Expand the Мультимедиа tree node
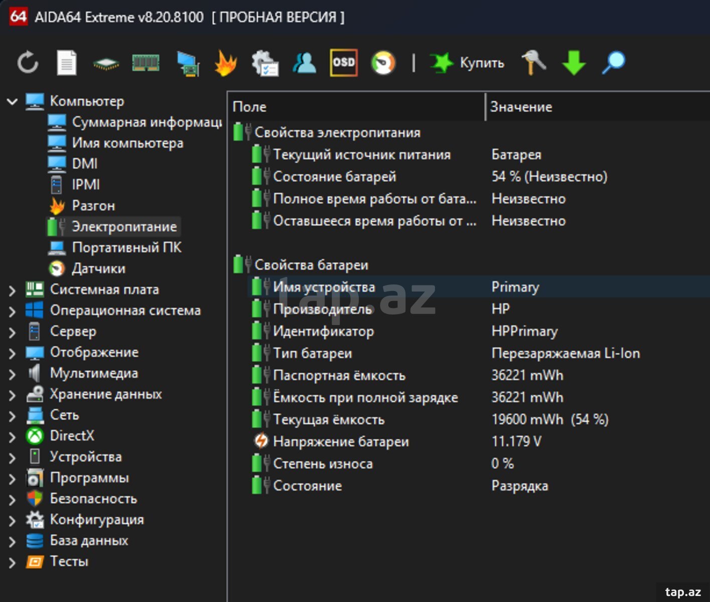This screenshot has height=602, width=710. pos(12,374)
